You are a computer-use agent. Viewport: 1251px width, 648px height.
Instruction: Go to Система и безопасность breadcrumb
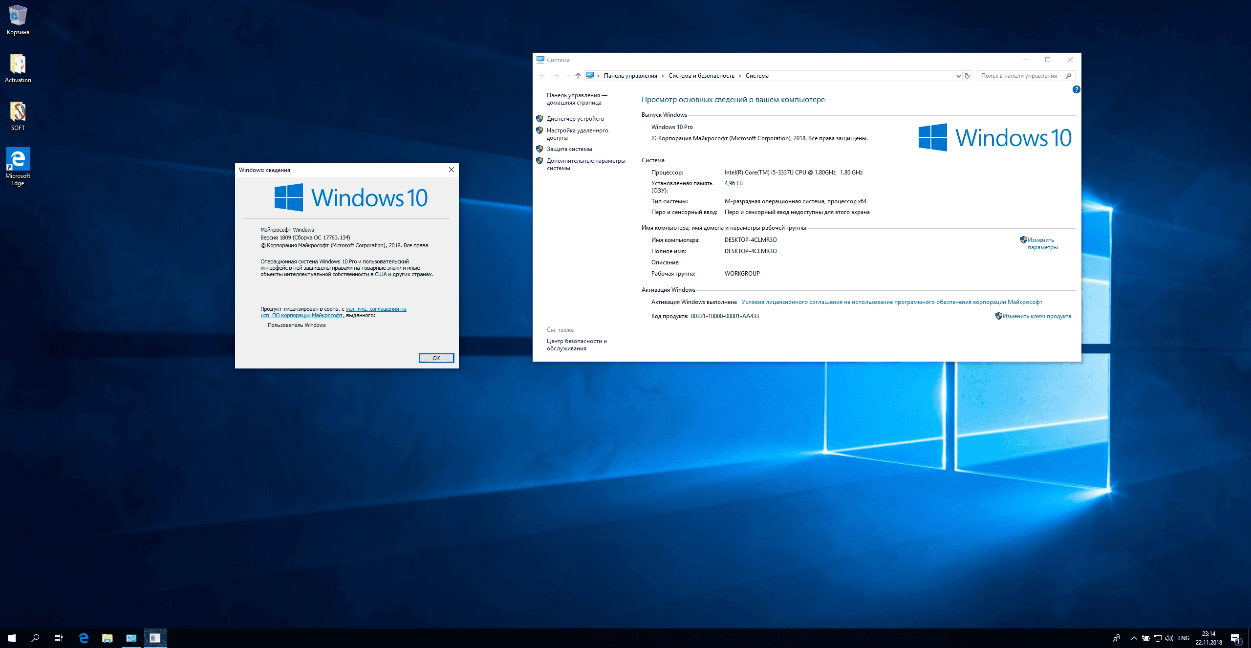pos(701,76)
